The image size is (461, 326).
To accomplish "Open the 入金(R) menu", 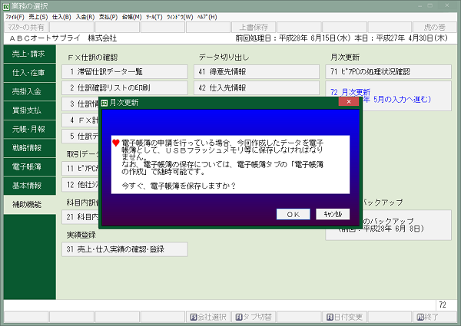I will click(x=85, y=17).
